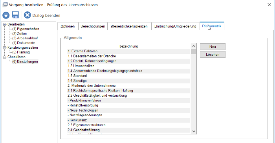
Task: Select row - Produktionsverfahren
Action: [x=128, y=101]
